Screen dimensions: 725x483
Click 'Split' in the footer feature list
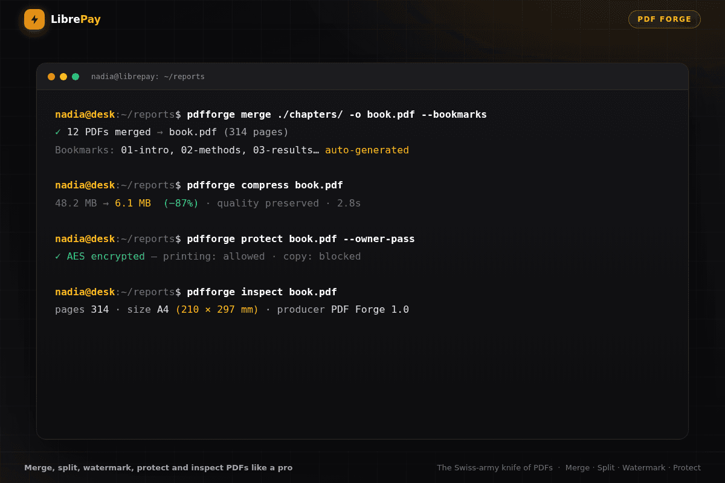pos(606,467)
